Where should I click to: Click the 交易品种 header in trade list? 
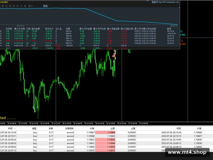coord(69,128)
